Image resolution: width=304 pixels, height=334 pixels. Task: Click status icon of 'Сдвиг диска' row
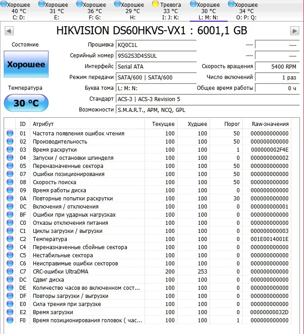tap(10, 279)
